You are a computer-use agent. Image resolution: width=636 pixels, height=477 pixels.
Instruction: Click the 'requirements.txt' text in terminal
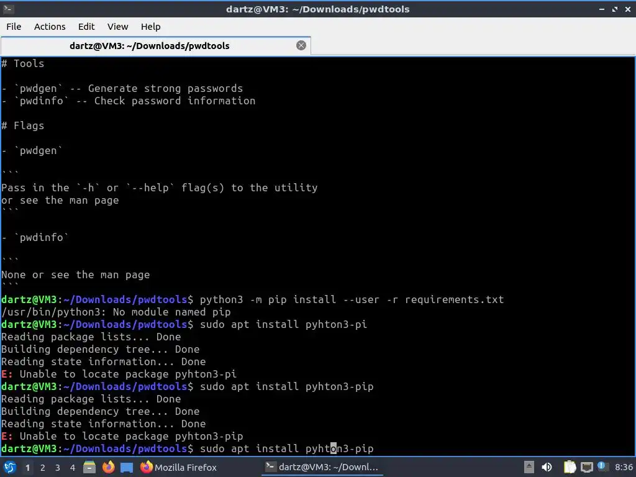[x=454, y=300]
